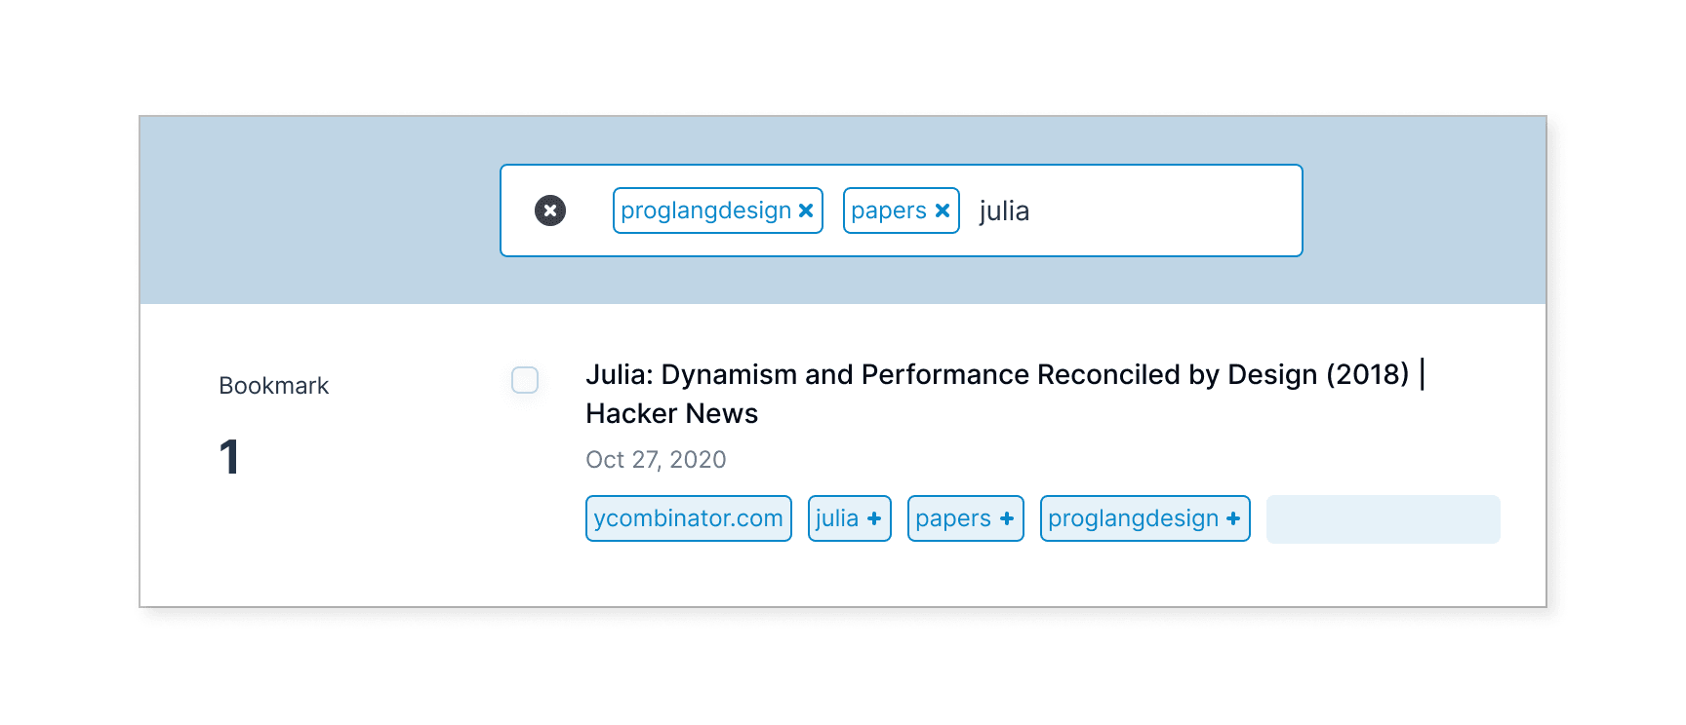Open the Julia: Dynamism and Performance bookmark title
The height and width of the screenshot is (725, 1686).
1006,394
